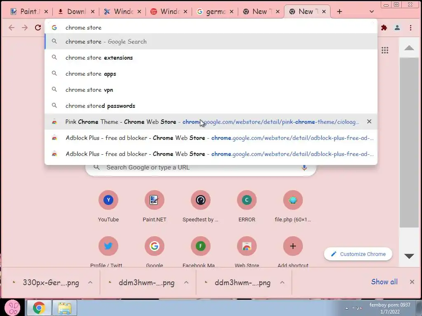Open Chrome's three-dot menu
The height and width of the screenshot is (316, 422).
[410, 28]
